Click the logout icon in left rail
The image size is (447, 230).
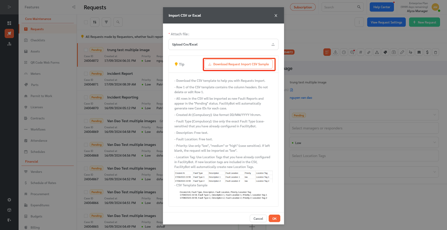pyautogui.click(x=9, y=220)
